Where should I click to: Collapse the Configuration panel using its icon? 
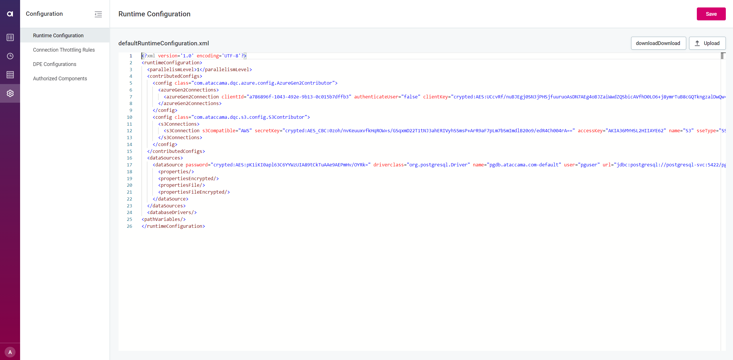(x=98, y=14)
